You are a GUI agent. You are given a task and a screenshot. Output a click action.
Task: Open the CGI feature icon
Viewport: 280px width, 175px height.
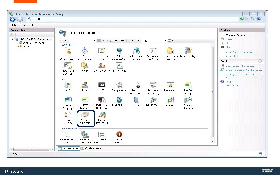102,87
